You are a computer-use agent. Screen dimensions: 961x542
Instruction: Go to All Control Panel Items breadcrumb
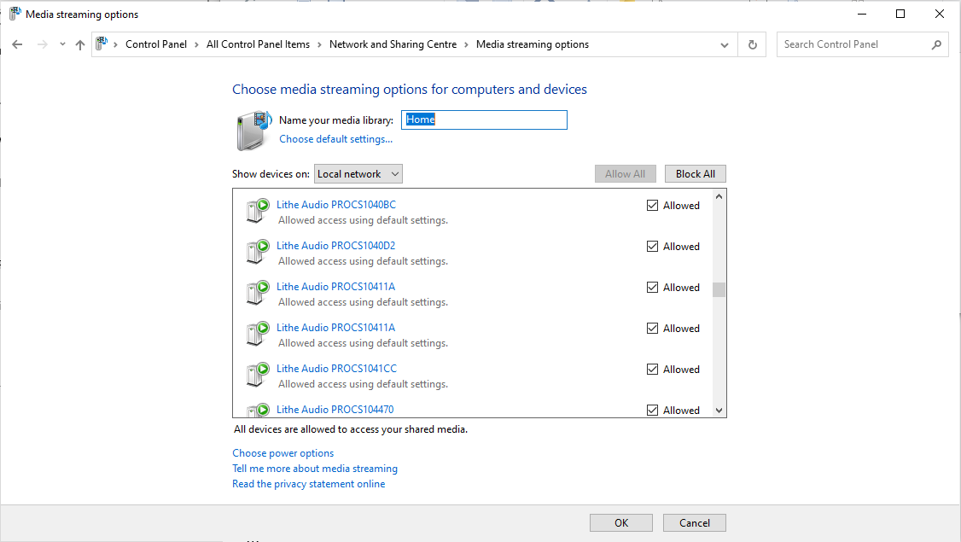258,44
